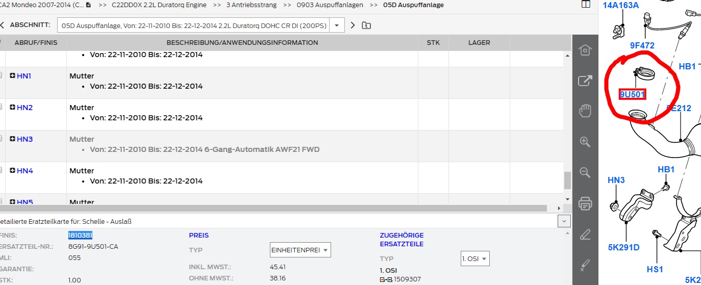Zoom in on the exhaust diagram
The image size is (701, 285).
click(x=585, y=142)
